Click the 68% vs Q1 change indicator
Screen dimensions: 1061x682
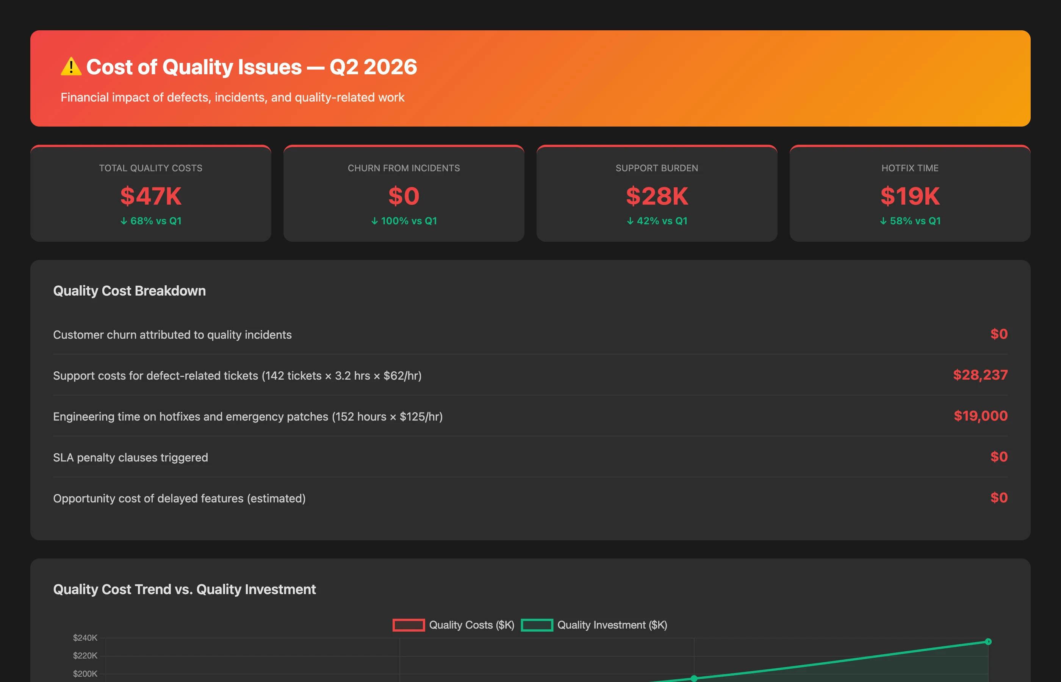coord(150,221)
